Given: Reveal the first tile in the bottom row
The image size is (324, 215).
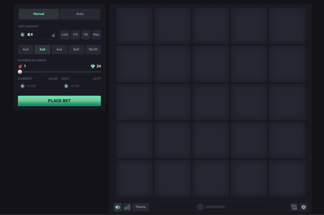Looking at the screenshot, I should (134, 178).
